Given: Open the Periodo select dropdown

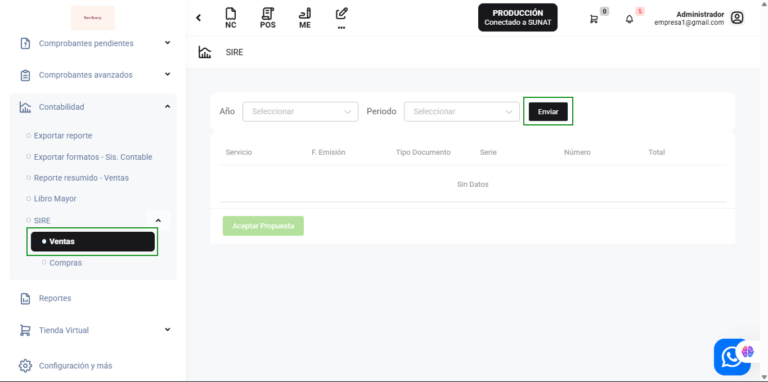Looking at the screenshot, I should [x=461, y=111].
